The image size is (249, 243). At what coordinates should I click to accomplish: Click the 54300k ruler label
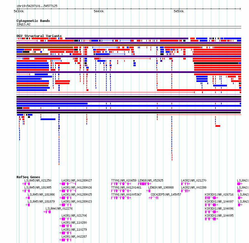[19, 11]
